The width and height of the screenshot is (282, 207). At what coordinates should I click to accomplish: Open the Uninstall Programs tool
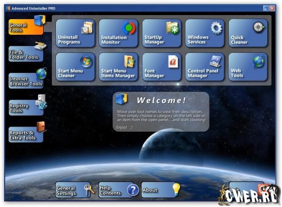pos(75,33)
